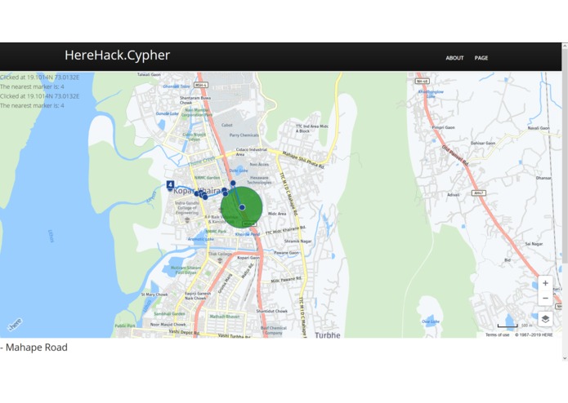Click the here logo on the map
Image resolution: width=568 pixels, height=403 pixels.
(x=16, y=324)
